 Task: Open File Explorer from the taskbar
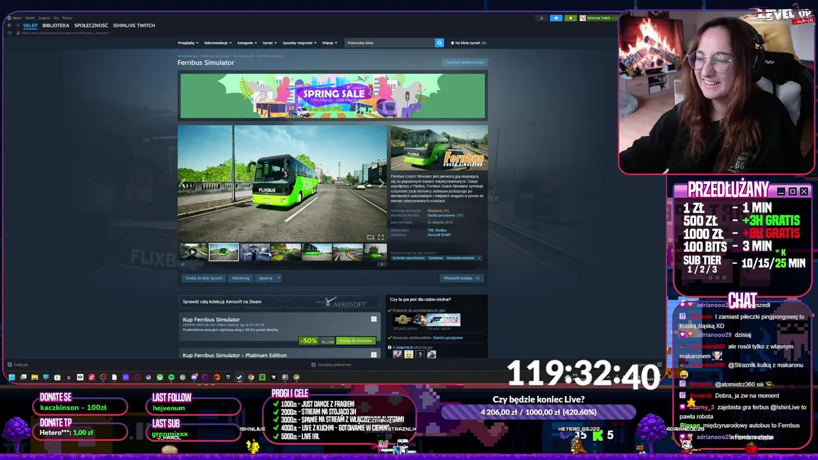pyautogui.click(x=35, y=377)
